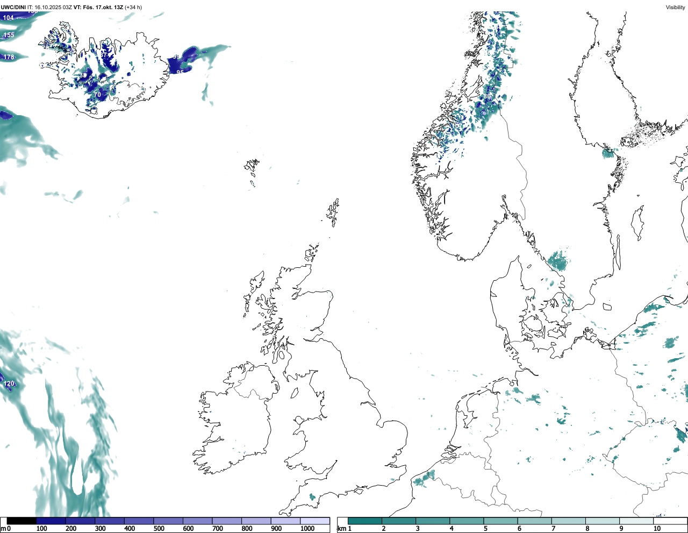Click the 7–8 km legend swatch
This screenshot has width=688, height=533.
[x=568, y=521]
